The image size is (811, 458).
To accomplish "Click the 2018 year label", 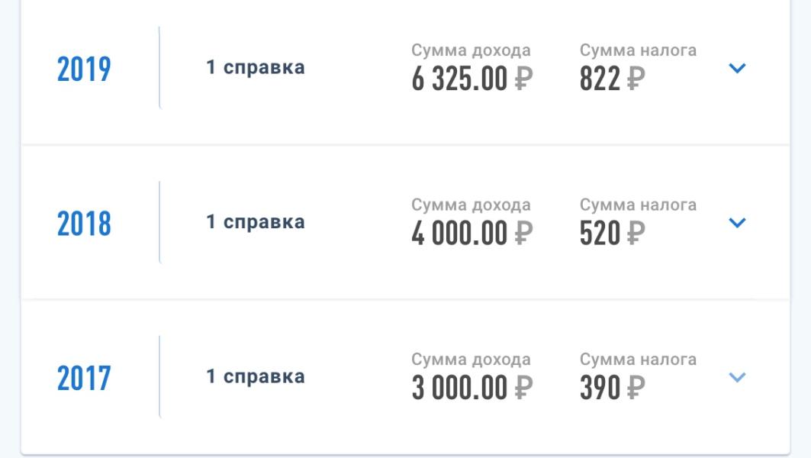I will point(84,224).
